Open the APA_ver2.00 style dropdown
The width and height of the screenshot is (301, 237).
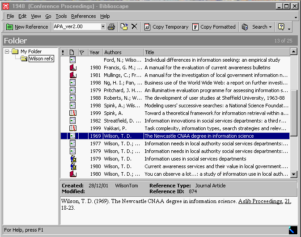coord(103,26)
